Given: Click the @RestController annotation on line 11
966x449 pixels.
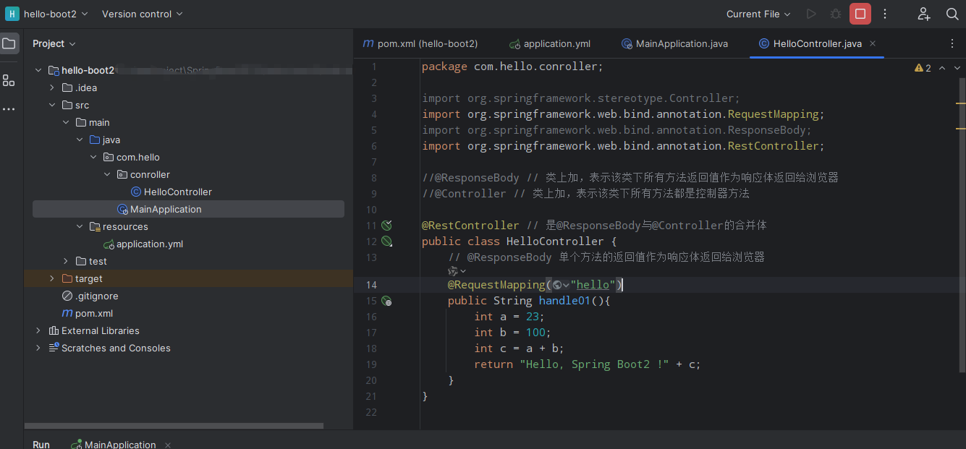Looking at the screenshot, I should 470,226.
